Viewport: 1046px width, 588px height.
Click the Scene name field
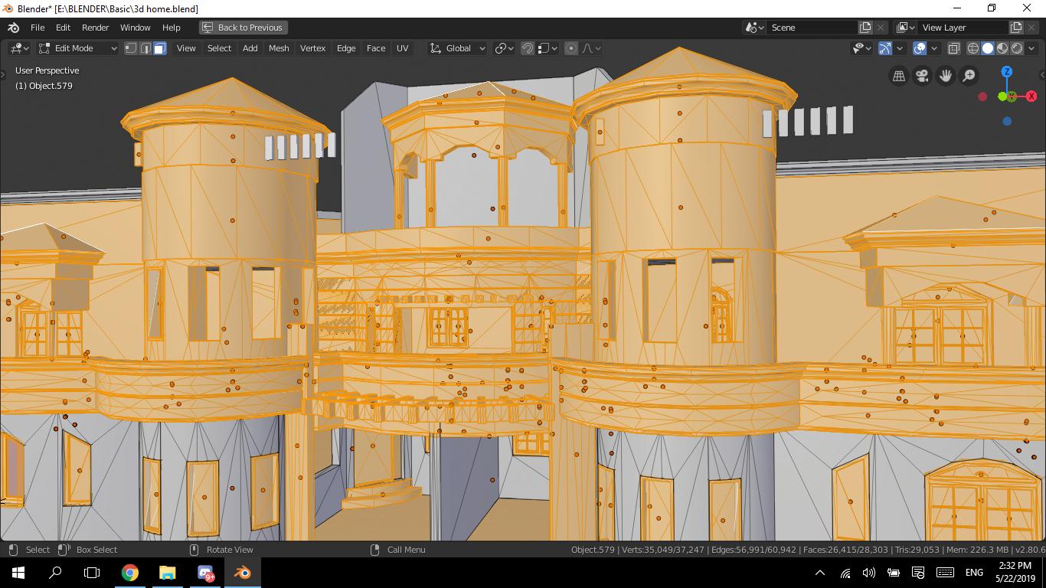coord(812,28)
